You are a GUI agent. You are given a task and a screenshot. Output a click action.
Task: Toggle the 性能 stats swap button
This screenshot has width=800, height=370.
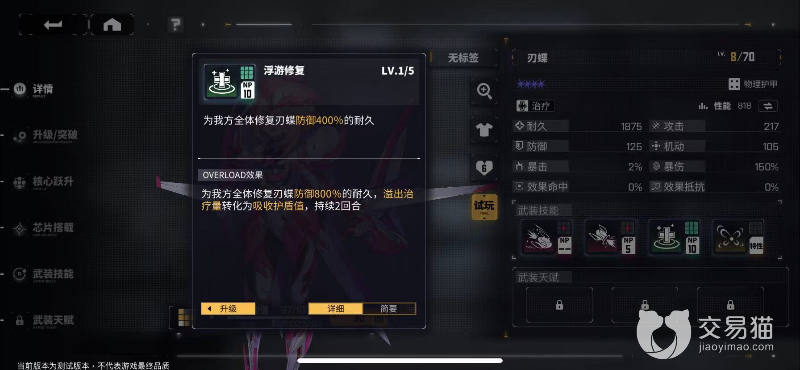[x=768, y=106]
